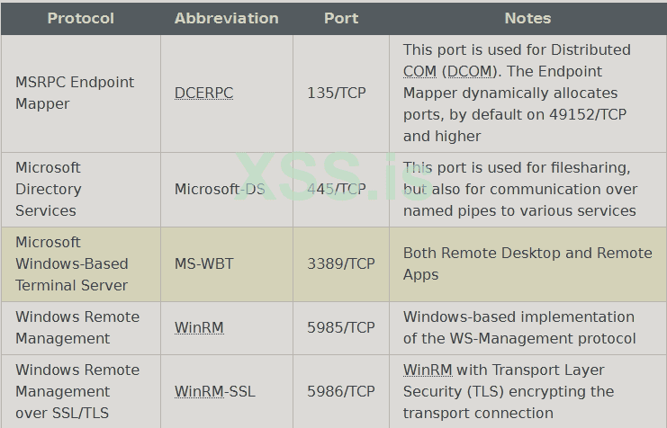Click the 5985/TCP port cell
The image size is (667, 428).
[x=340, y=327]
